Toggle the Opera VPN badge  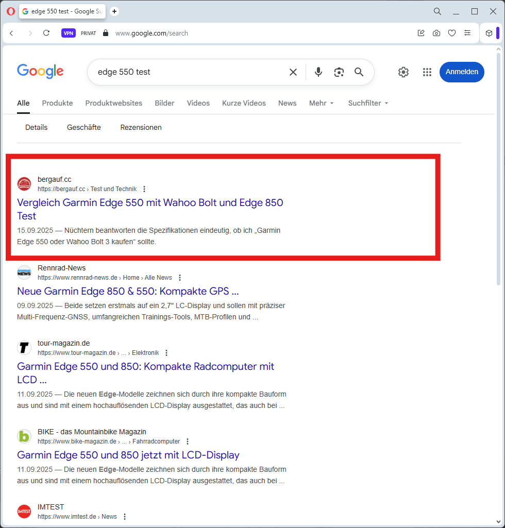69,33
